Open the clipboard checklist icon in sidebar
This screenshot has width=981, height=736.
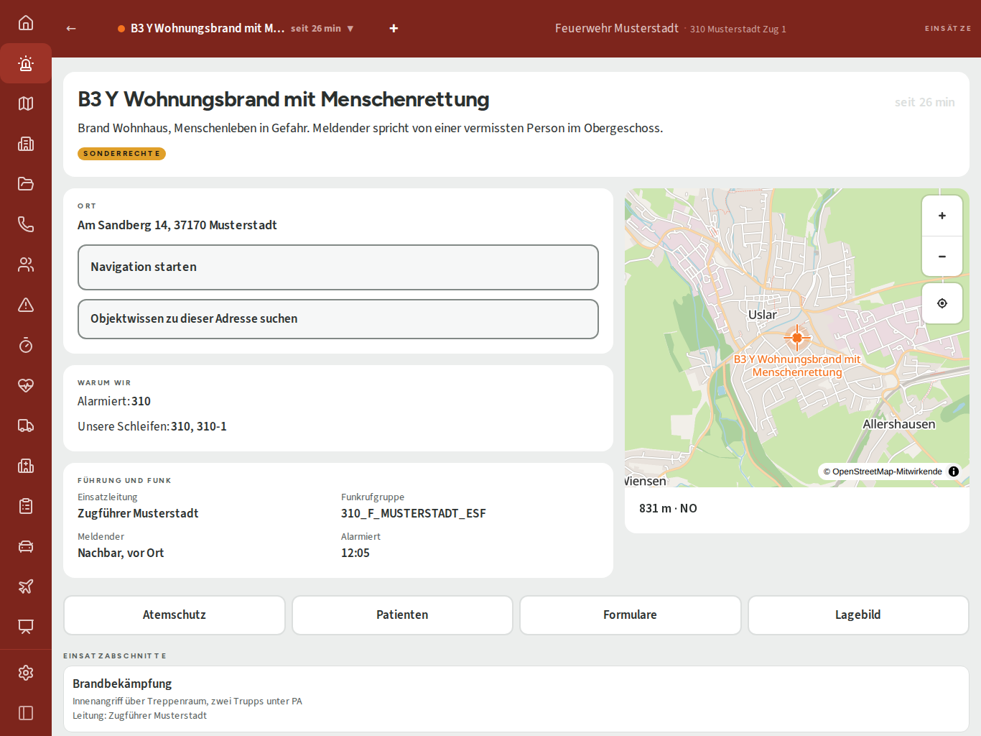tap(26, 506)
